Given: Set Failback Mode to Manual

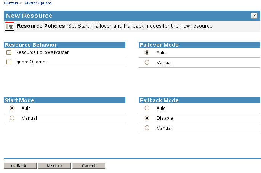Looking at the screenshot, I should (x=147, y=128).
